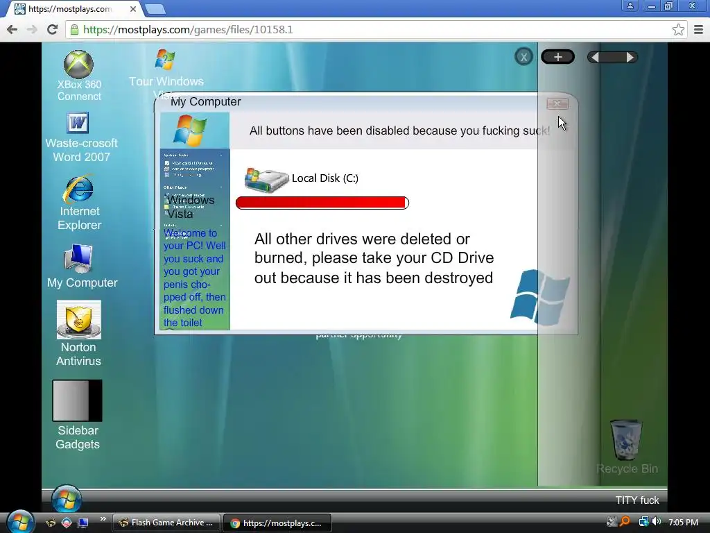Click the Local Disk red usage bar
The width and height of the screenshot is (710, 533).
click(x=322, y=203)
